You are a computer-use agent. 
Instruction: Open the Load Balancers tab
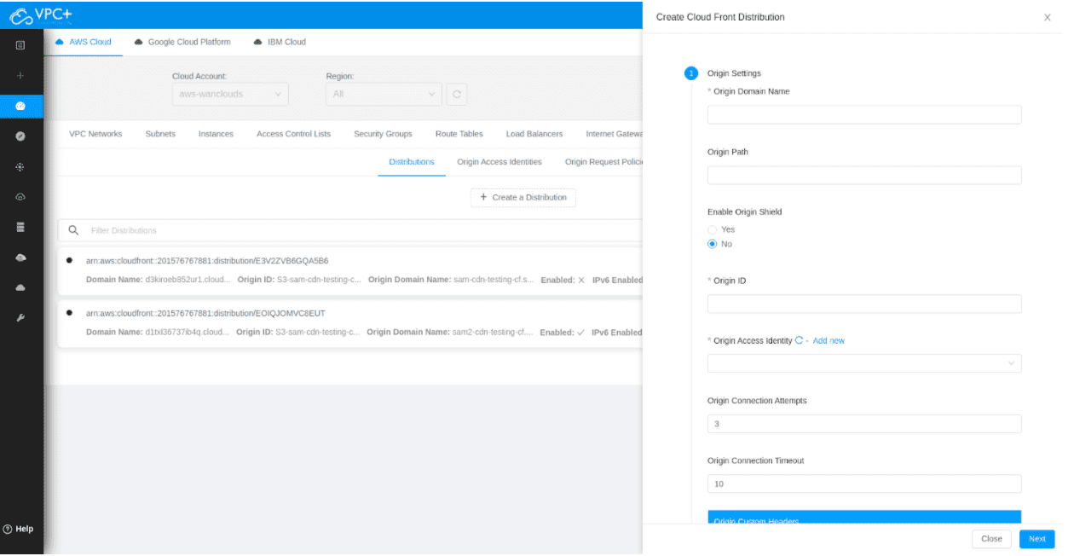pyautogui.click(x=534, y=134)
